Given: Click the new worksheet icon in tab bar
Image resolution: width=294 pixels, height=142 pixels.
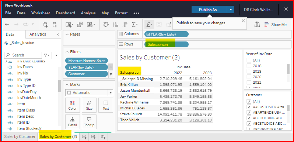Looking at the screenshot, I should (x=84, y=137).
